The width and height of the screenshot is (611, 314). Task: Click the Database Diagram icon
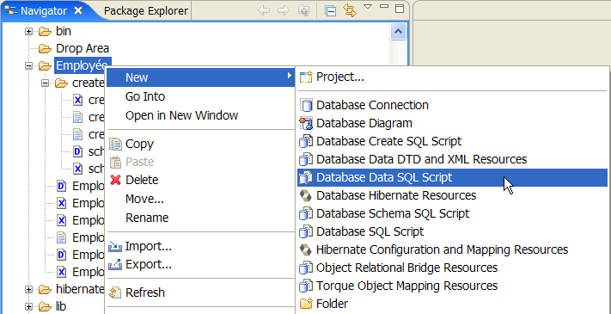tap(306, 123)
